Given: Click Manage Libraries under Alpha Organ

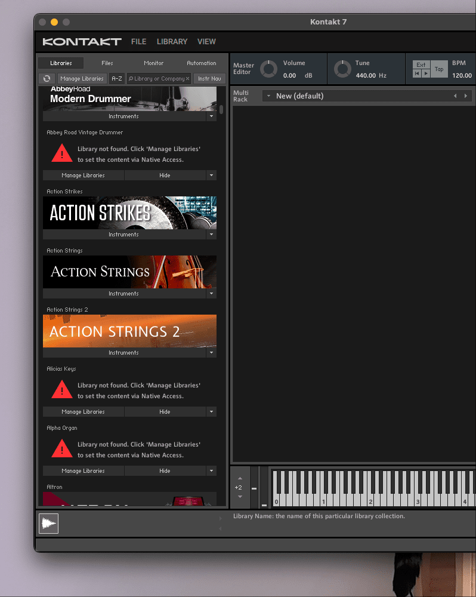Looking at the screenshot, I should pos(83,470).
